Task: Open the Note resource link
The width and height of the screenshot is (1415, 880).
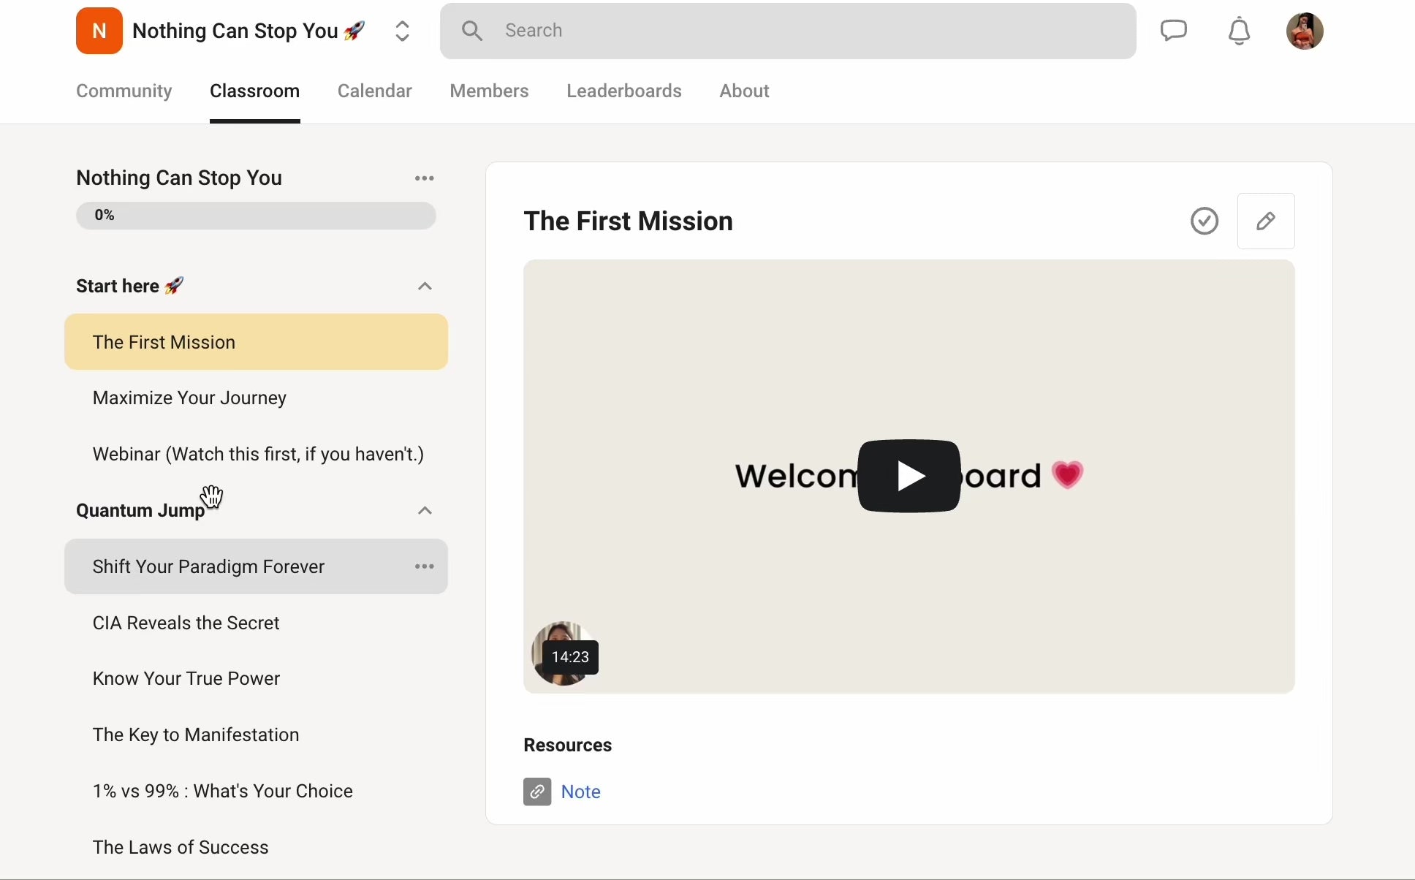Action: 581,792
